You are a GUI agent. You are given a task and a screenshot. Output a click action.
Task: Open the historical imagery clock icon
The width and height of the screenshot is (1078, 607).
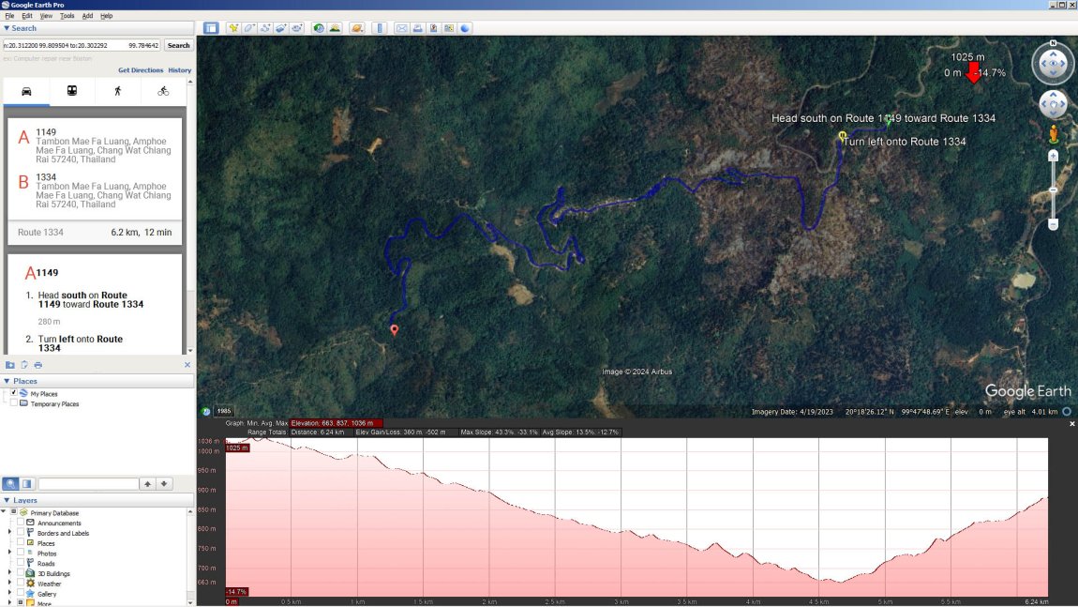click(319, 28)
